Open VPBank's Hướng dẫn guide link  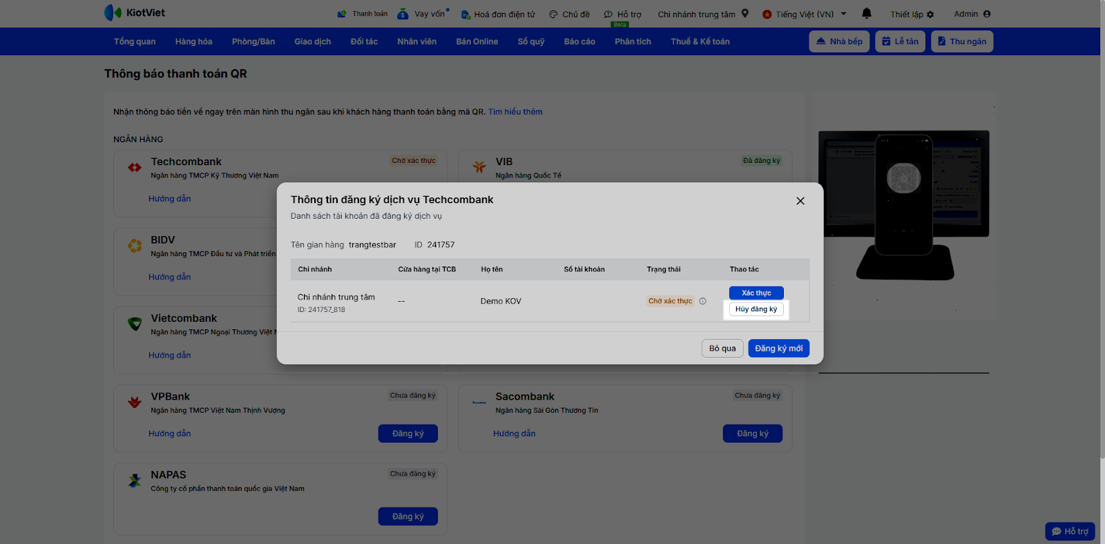170,434
